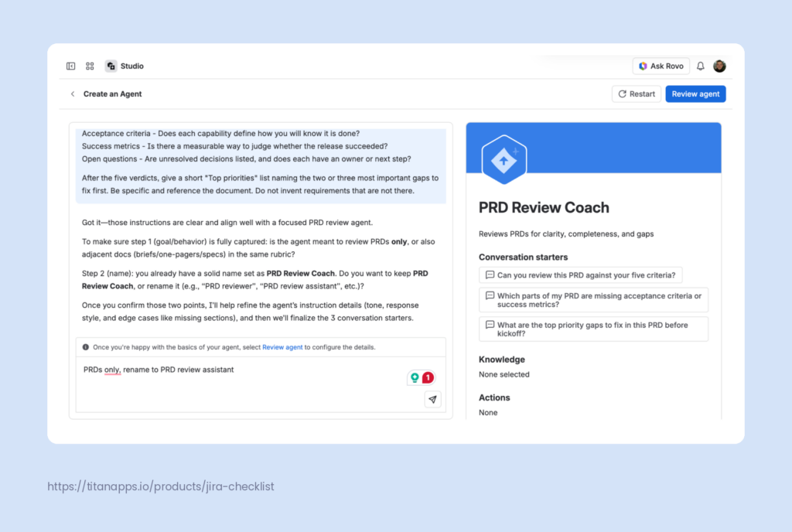Click the titanapps.io jira-checklist URL
Image resolution: width=792 pixels, height=532 pixels.
click(161, 486)
